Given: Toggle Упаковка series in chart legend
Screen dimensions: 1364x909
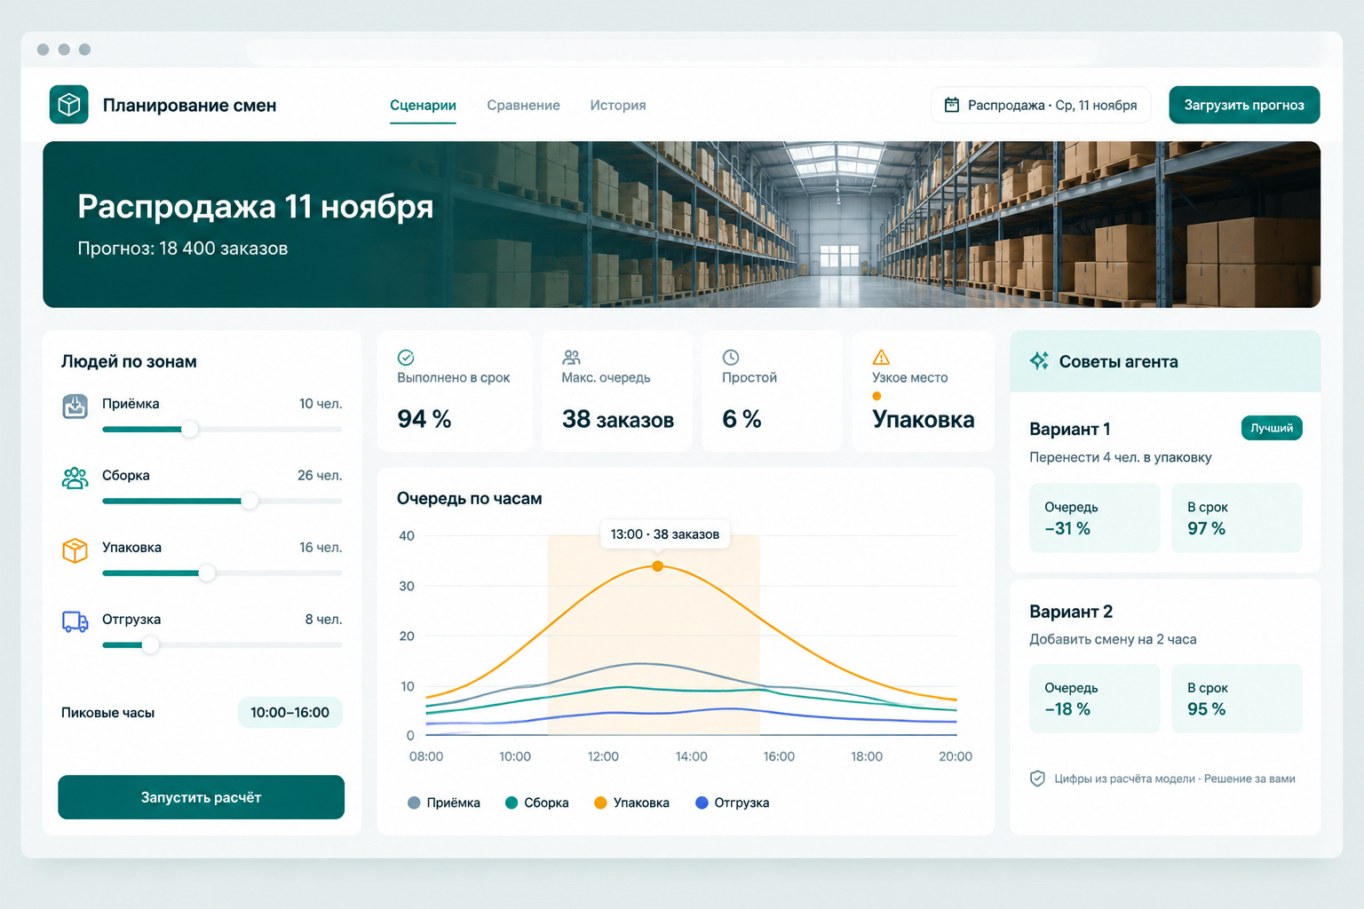Looking at the screenshot, I should pos(632,802).
